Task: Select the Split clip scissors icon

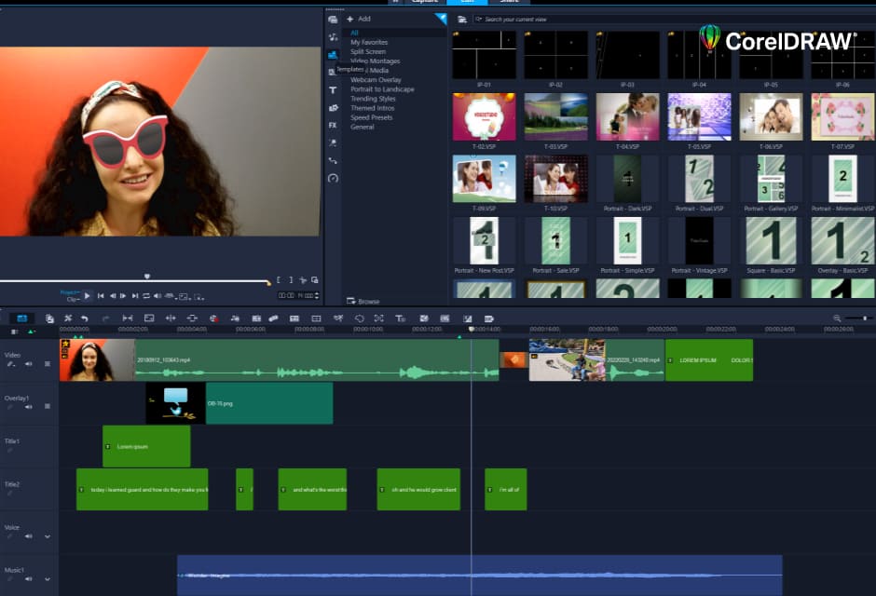Action: coord(68,318)
